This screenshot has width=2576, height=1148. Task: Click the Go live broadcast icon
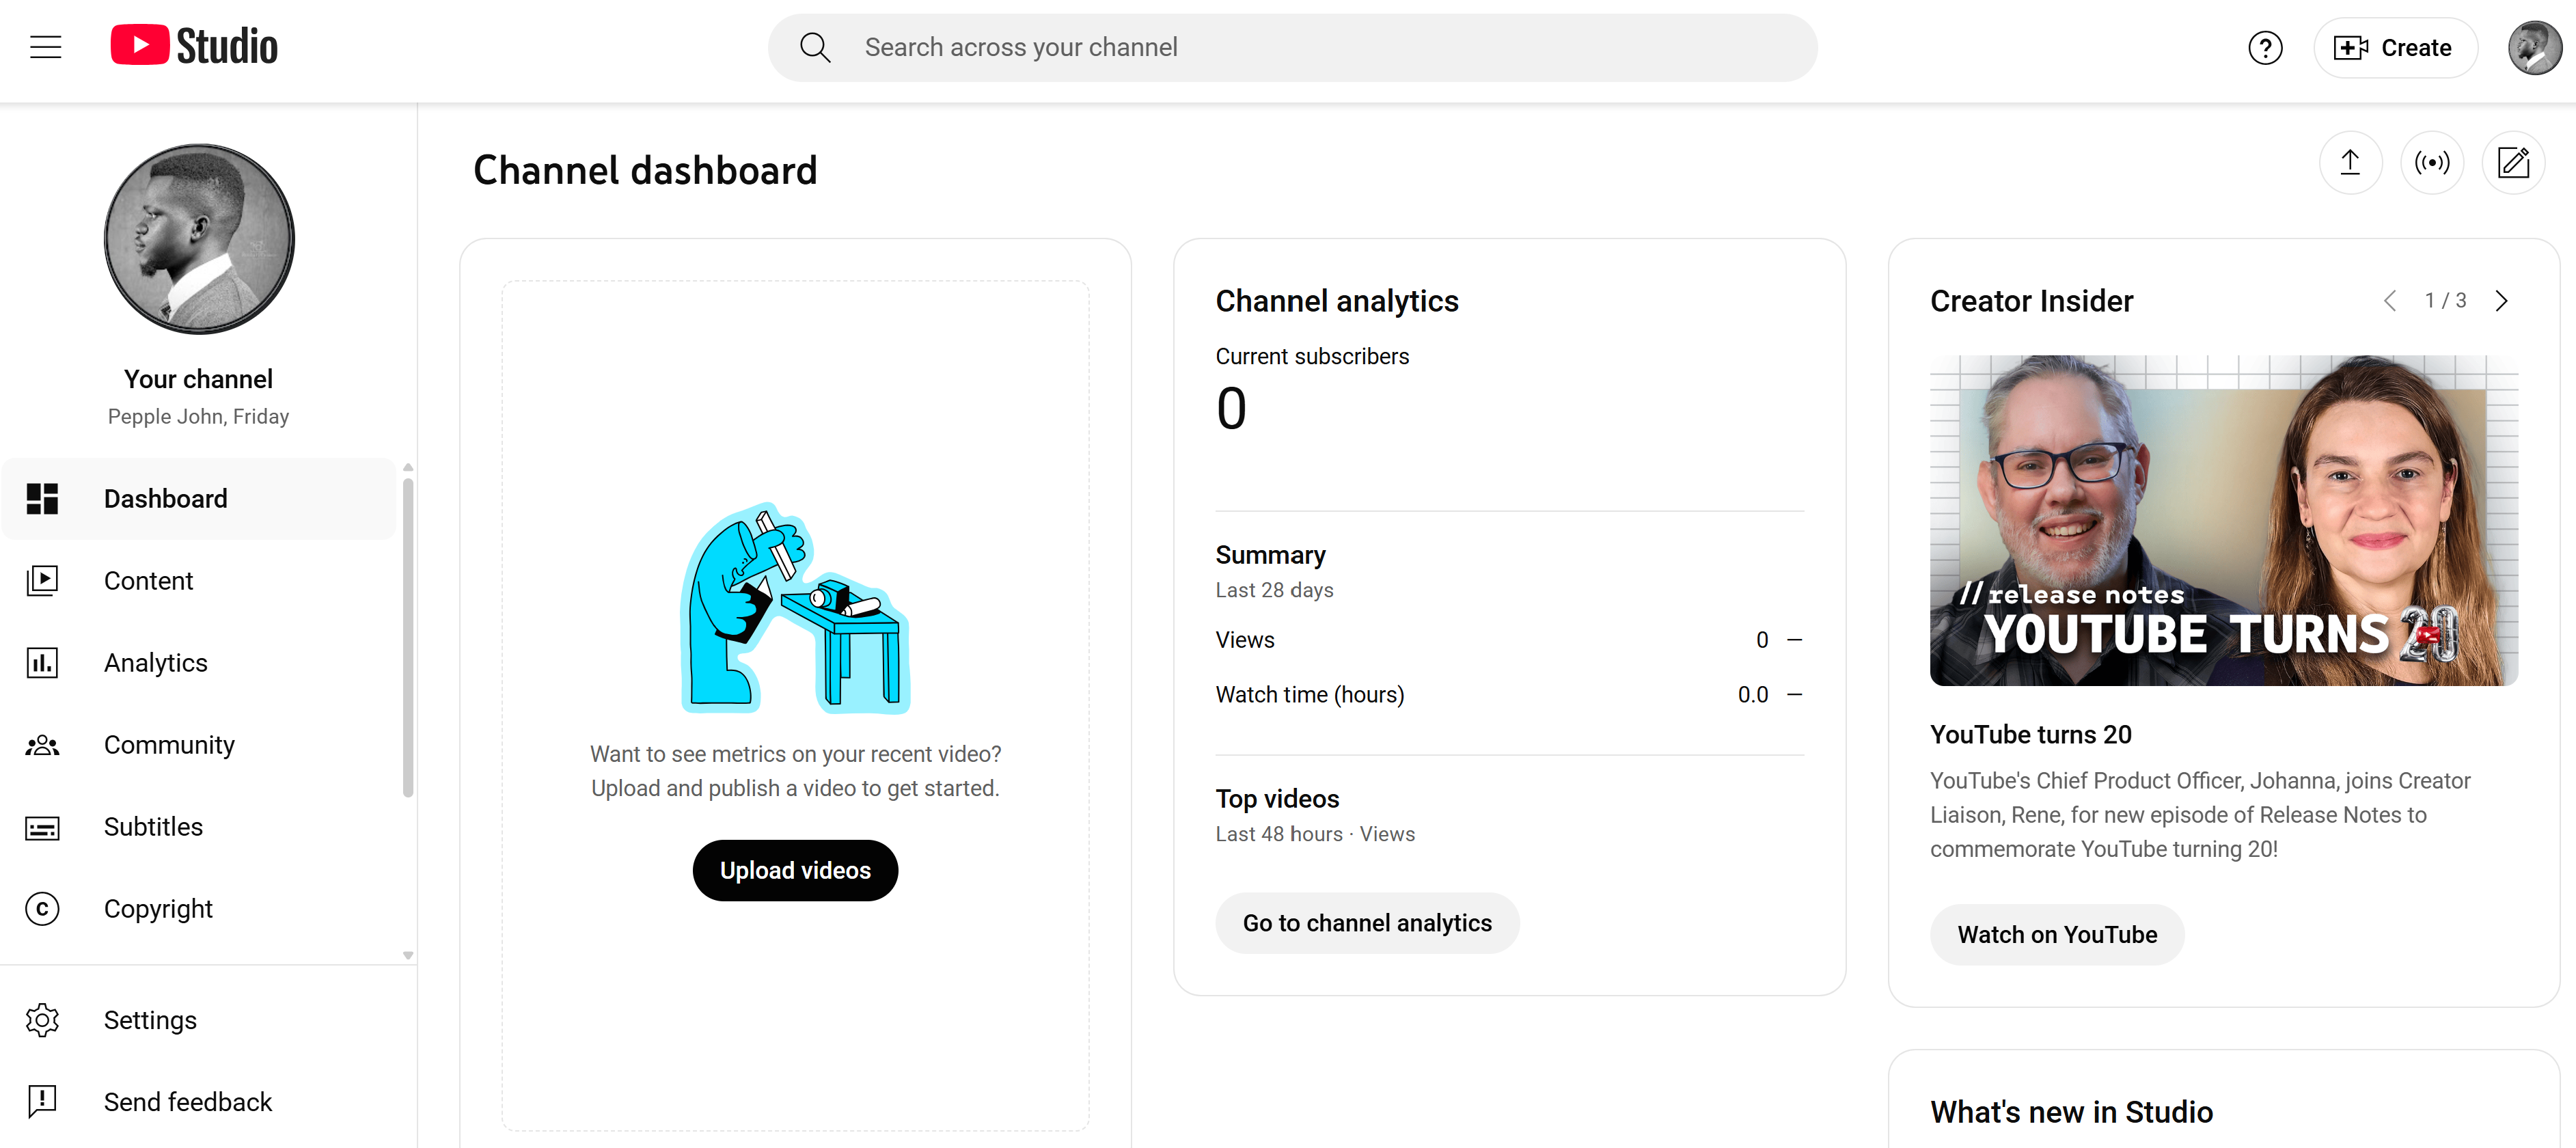point(2431,163)
